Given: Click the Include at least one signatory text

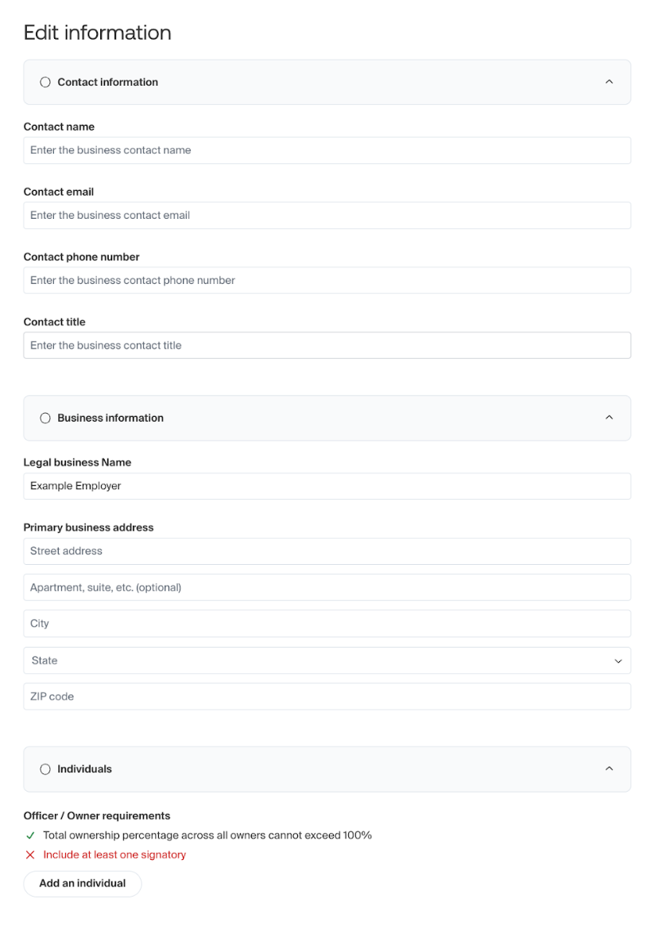Looking at the screenshot, I should pos(114,855).
